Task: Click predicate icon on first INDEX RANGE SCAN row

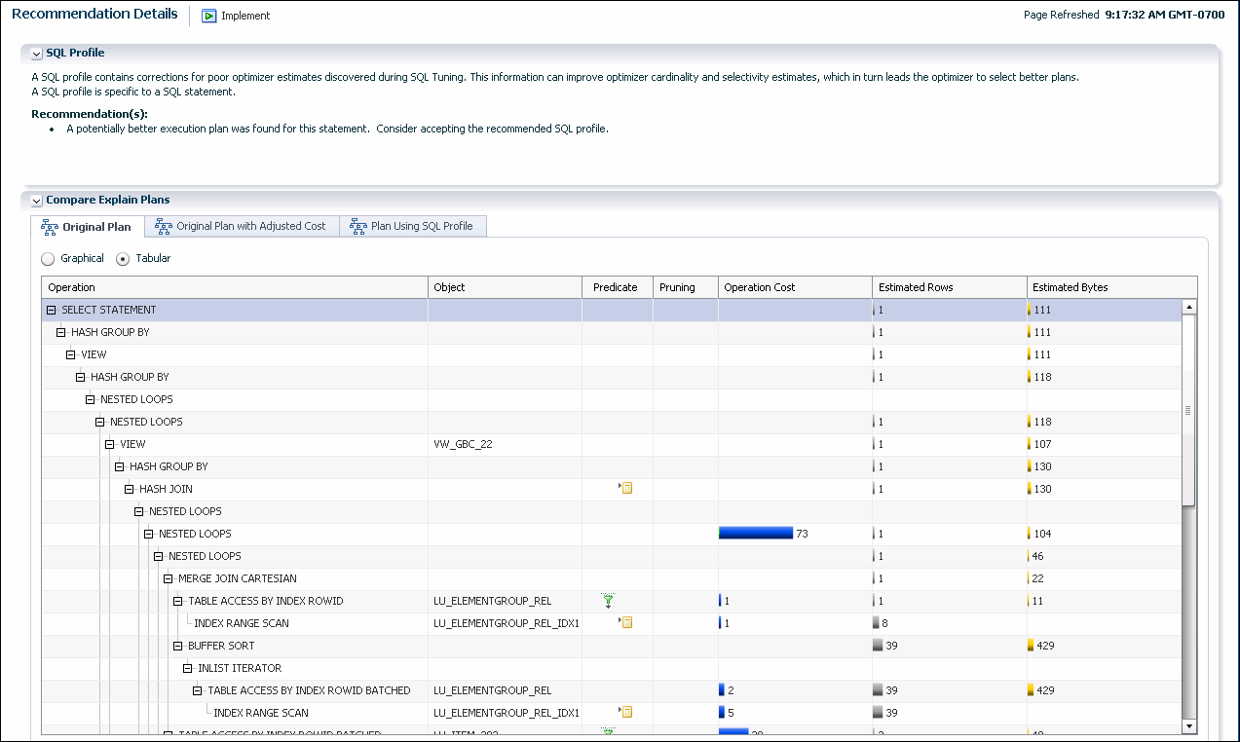Action: (627, 622)
